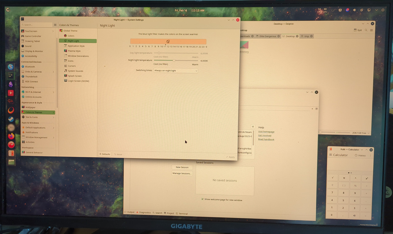Click the Split button in Dolphin

[x=358, y=30]
